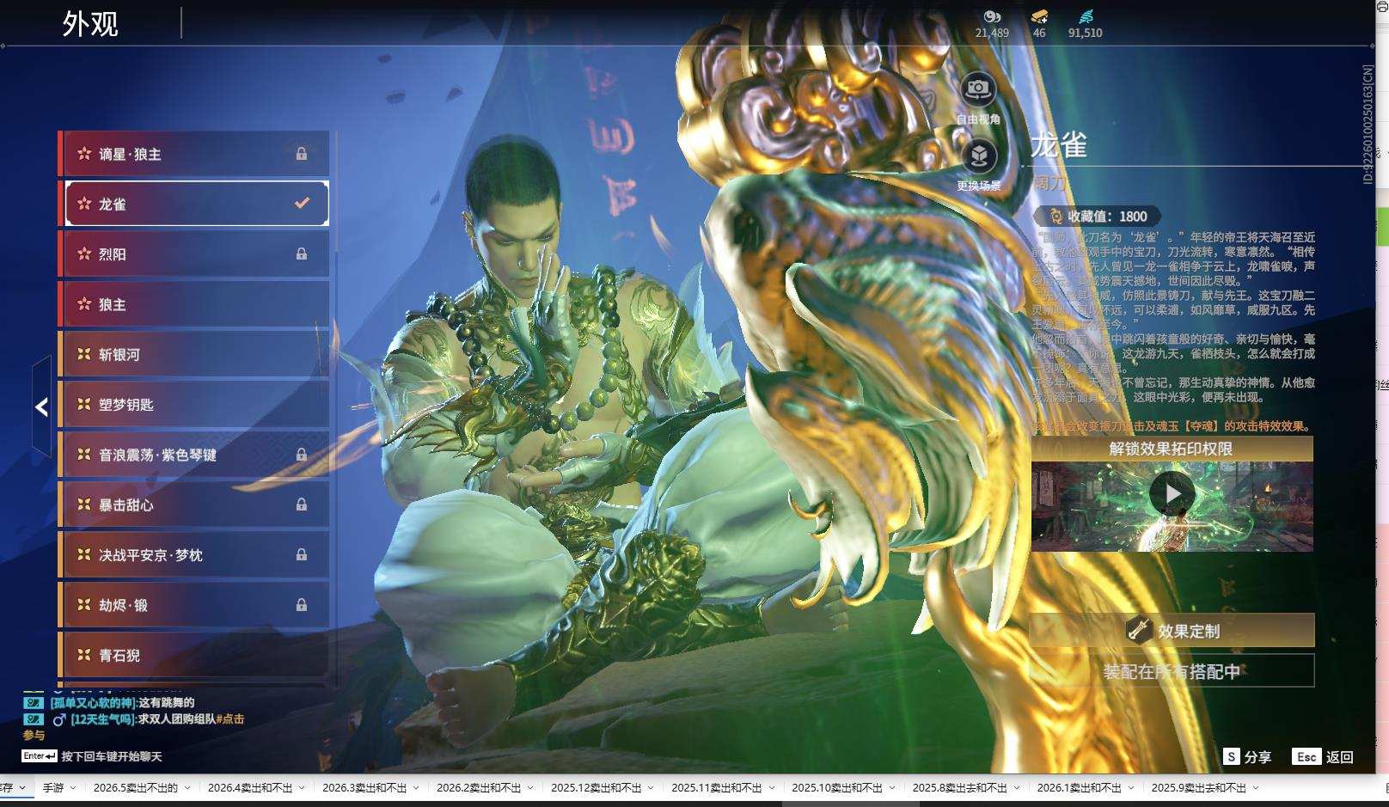Click the rarity icon beside 斩银河
The image size is (1389, 807).
click(x=84, y=354)
